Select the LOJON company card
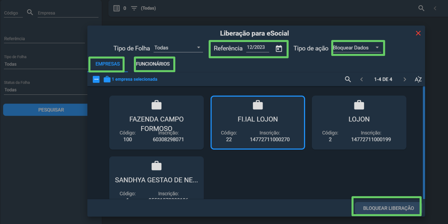The width and height of the screenshot is (448, 224). pos(359,123)
